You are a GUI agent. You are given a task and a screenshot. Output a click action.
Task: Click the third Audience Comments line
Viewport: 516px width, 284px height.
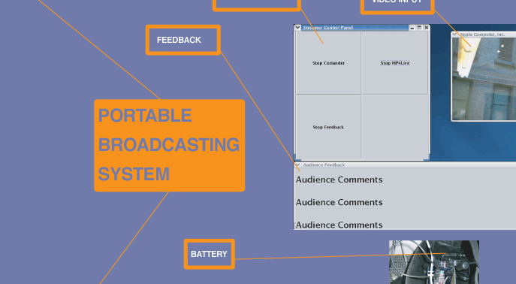(339, 225)
